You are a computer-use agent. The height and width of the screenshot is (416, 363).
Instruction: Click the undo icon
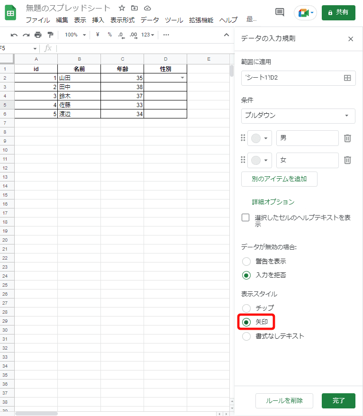(14, 35)
